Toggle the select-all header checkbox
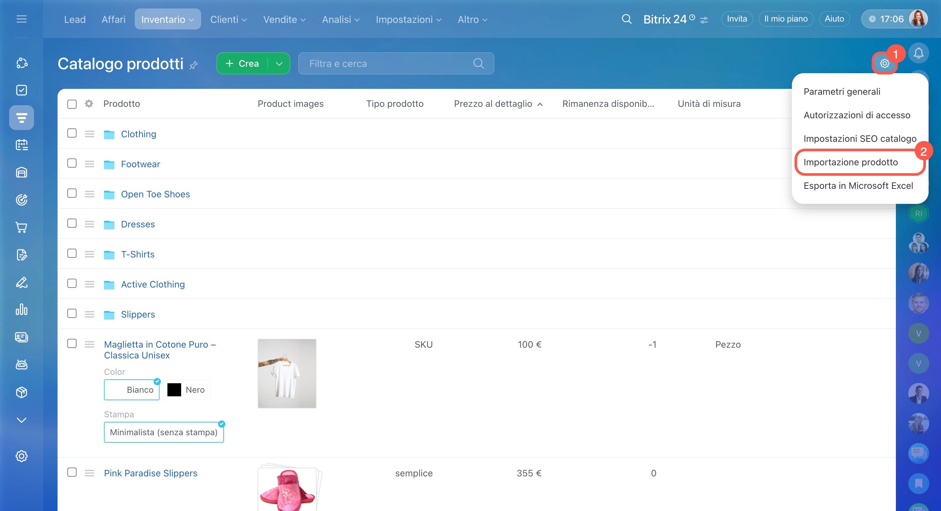The height and width of the screenshot is (511, 941). [x=72, y=104]
